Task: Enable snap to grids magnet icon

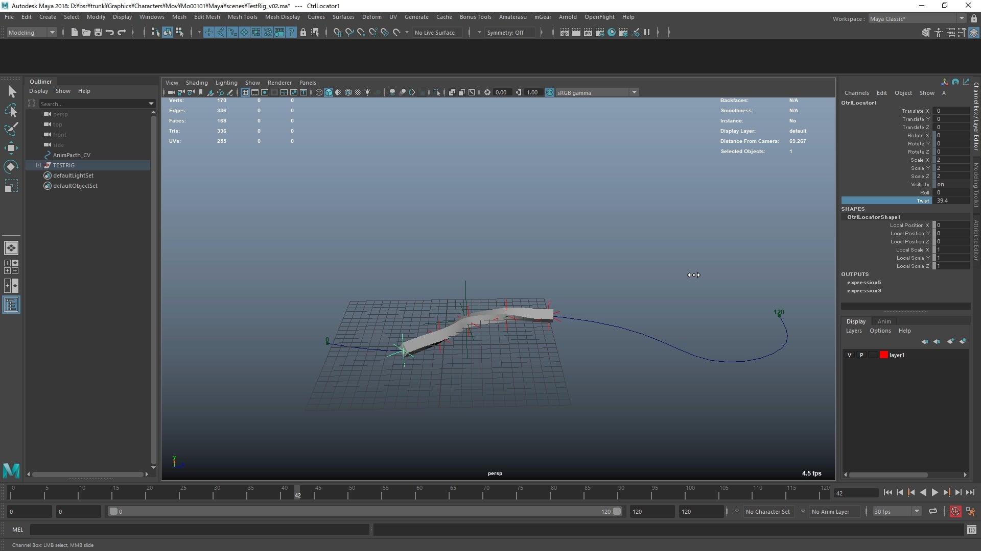Action: coord(337,32)
